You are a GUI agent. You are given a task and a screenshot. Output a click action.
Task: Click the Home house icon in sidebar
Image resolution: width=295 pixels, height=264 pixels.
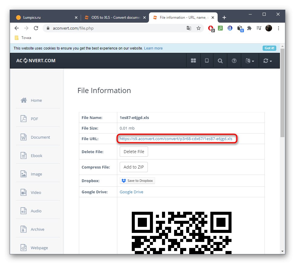24,100
